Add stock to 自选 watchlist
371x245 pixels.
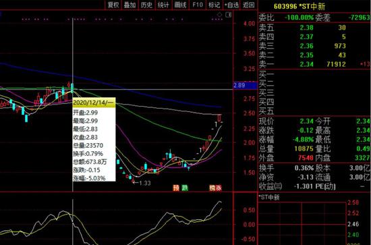click(x=231, y=5)
